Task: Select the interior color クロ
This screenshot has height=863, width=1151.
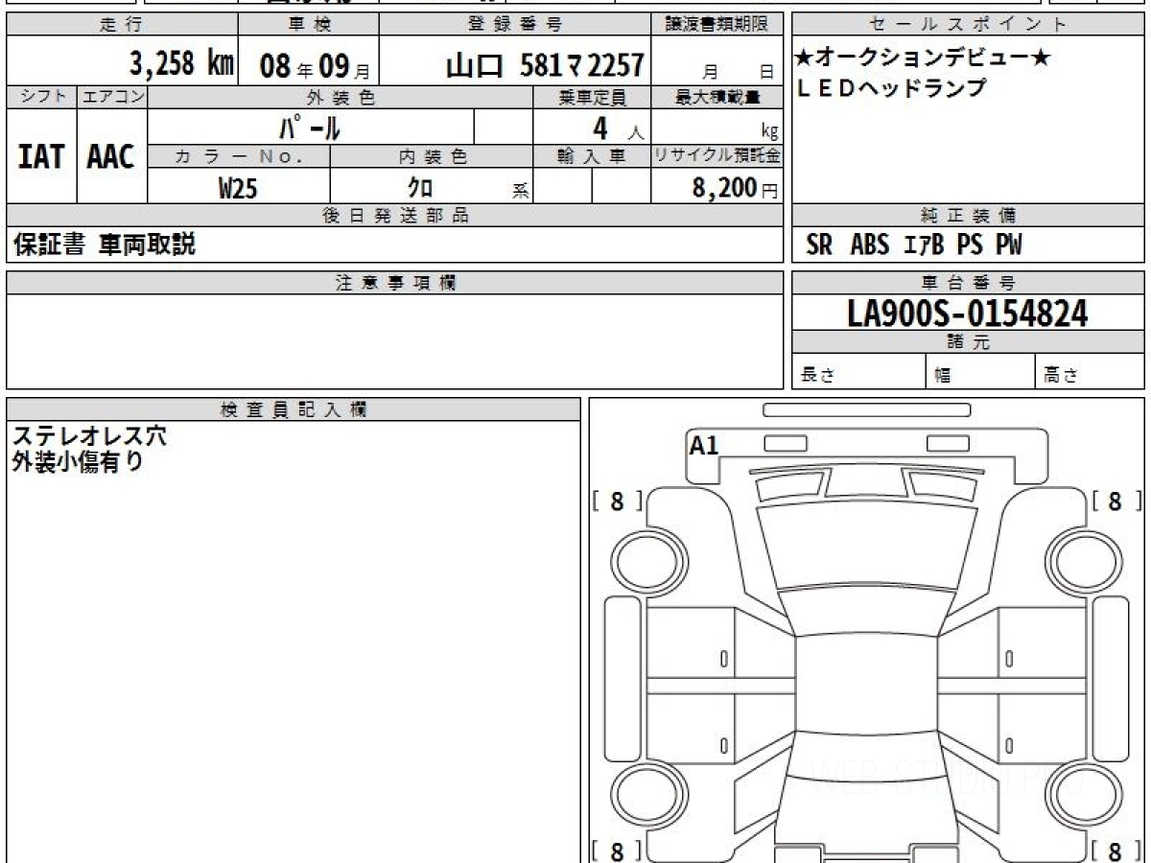Action: coord(420,187)
